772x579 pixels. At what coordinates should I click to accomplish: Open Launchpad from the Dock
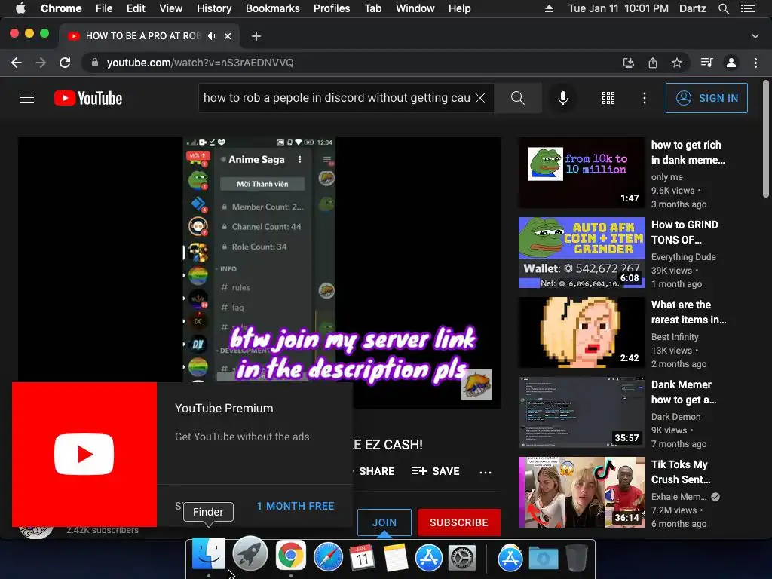(250, 555)
